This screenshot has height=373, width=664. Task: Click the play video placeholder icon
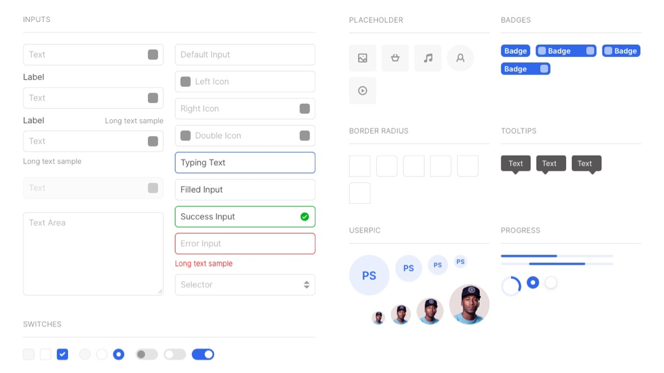(x=362, y=91)
